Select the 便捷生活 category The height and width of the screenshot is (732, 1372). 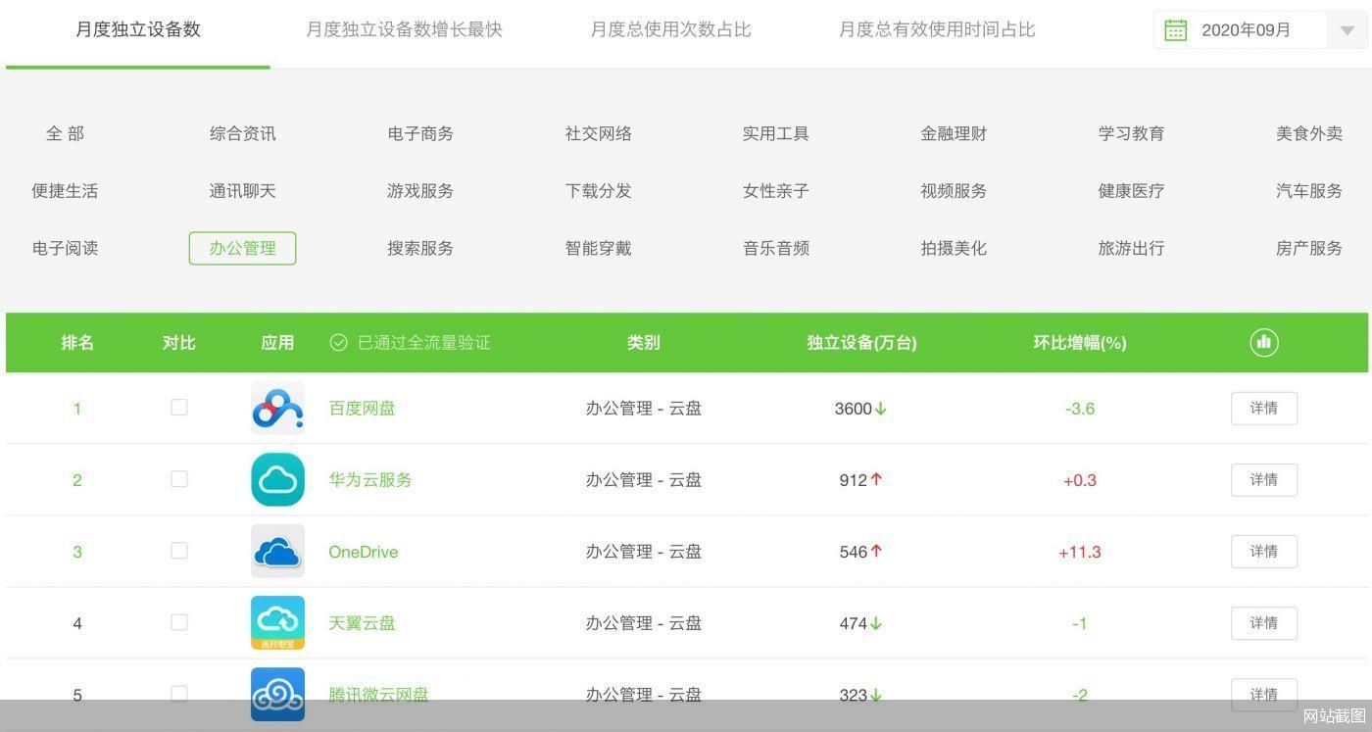[x=65, y=191]
